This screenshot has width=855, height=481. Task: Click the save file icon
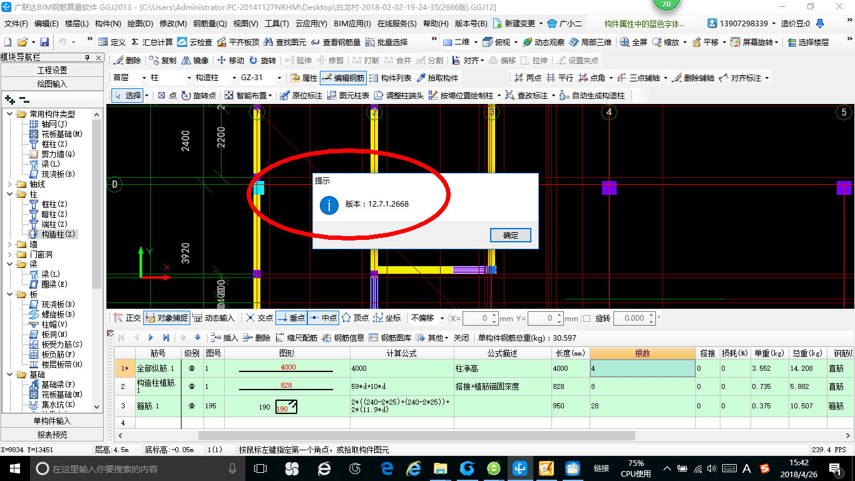coord(44,42)
